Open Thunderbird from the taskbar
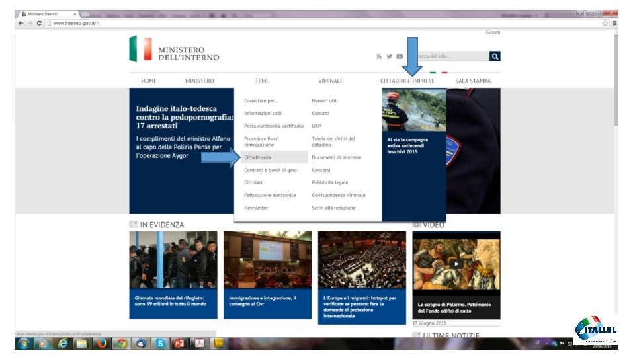 pyautogui.click(x=140, y=344)
